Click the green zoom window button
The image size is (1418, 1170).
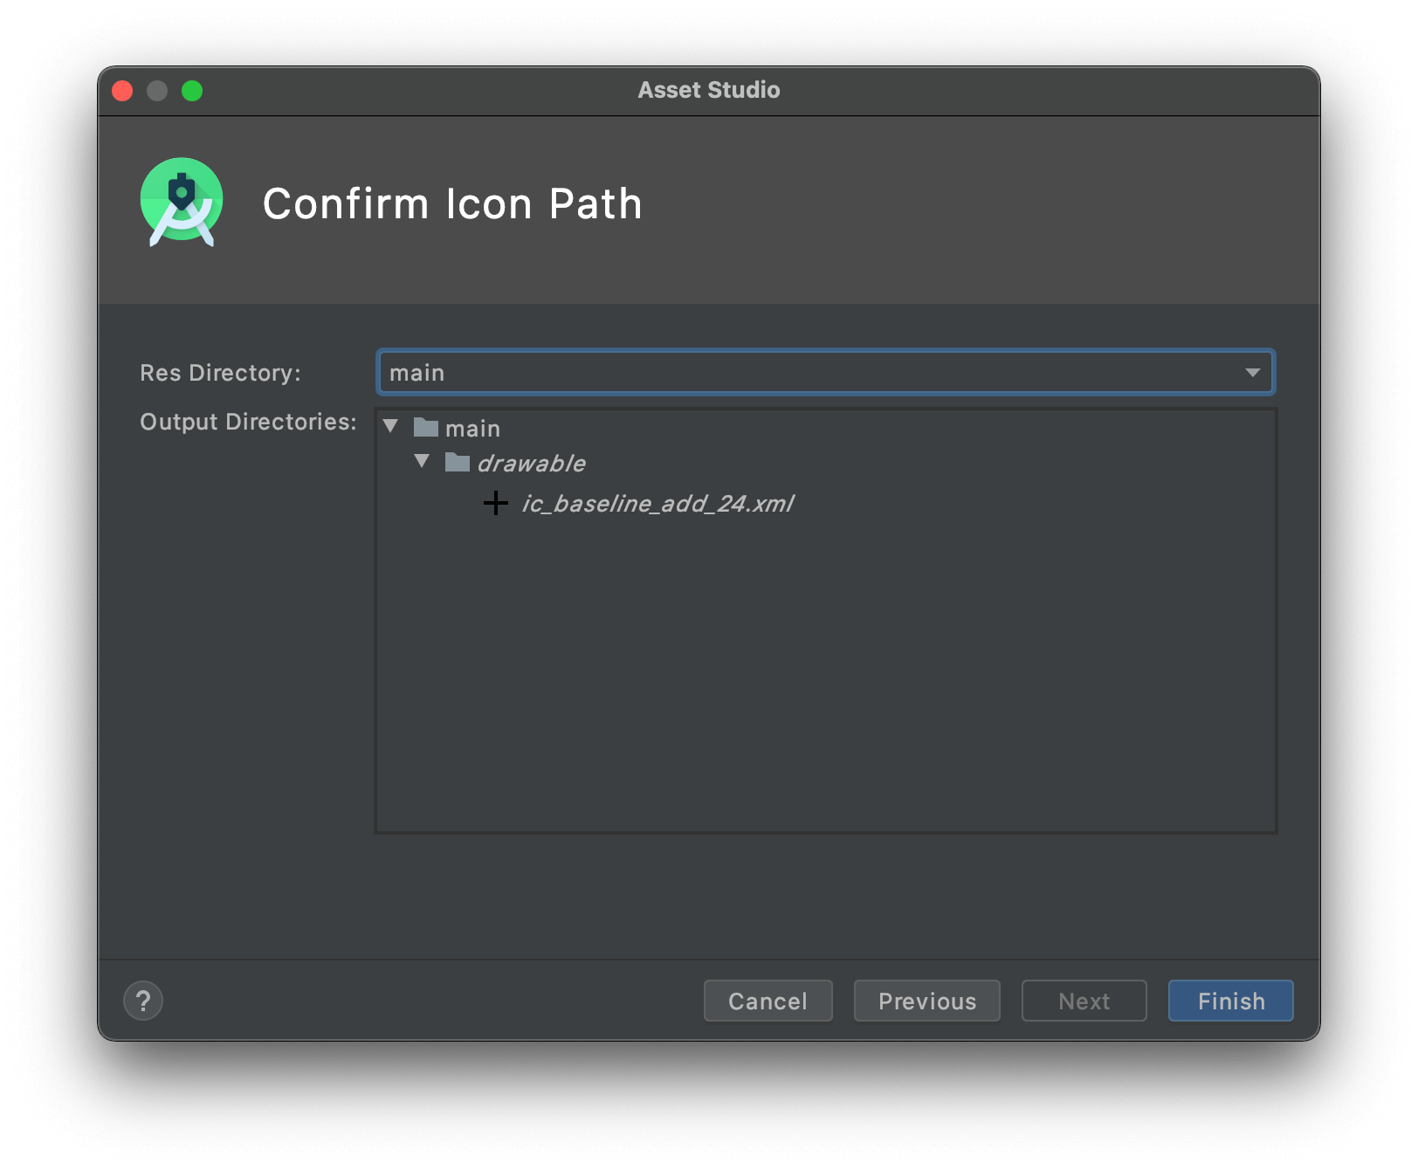pos(192,91)
